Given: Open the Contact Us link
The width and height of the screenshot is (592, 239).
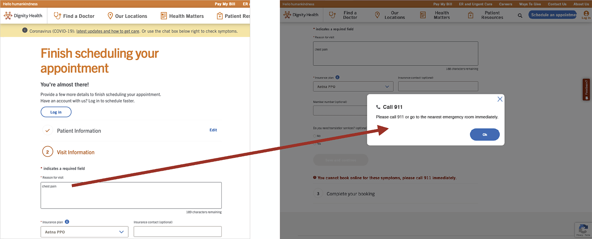Looking at the screenshot, I should [557, 4].
